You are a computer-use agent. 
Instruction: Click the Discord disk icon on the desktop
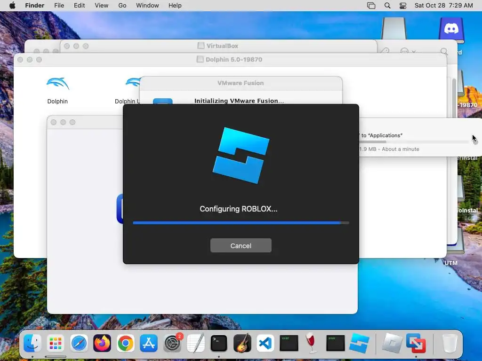click(x=451, y=30)
